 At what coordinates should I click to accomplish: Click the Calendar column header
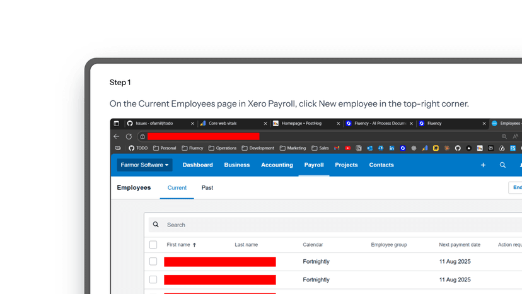coord(313,245)
